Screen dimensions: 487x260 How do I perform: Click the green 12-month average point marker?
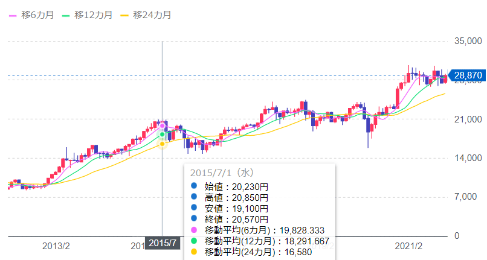pos(162,135)
